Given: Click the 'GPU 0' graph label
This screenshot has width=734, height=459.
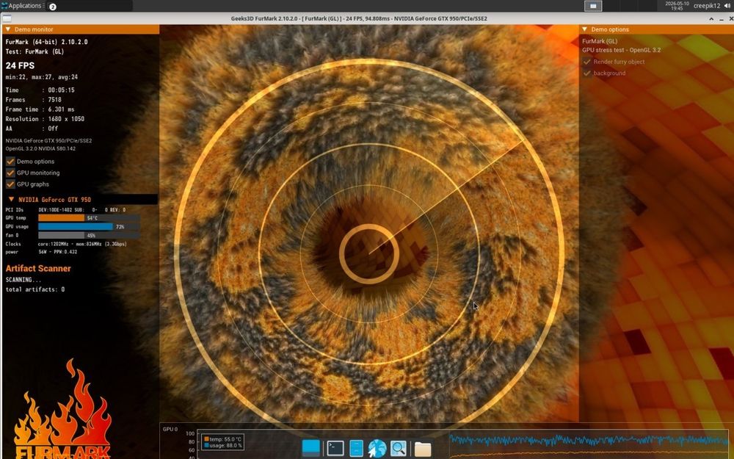Looking at the screenshot, I should coord(170,429).
